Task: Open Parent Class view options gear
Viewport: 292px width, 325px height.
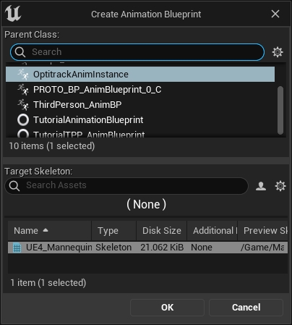Action: tap(278, 52)
